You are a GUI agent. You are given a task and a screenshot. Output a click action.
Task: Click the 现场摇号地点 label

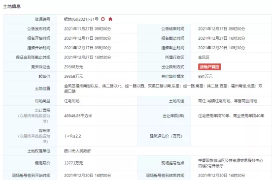click(x=172, y=163)
